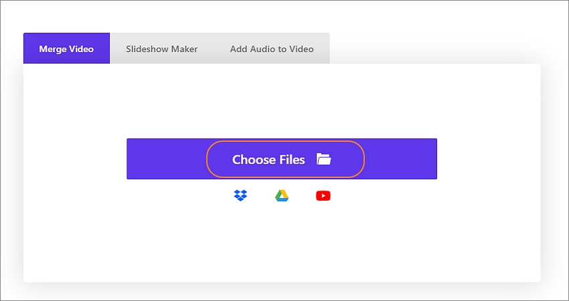Import a video from Dropbox

point(240,195)
